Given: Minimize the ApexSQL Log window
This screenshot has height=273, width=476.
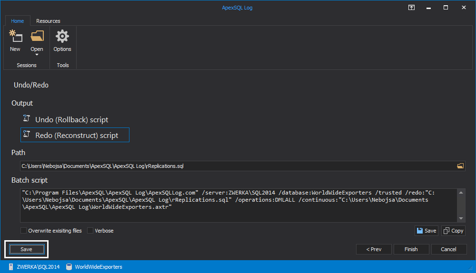Looking at the screenshot, I should (x=428, y=8).
